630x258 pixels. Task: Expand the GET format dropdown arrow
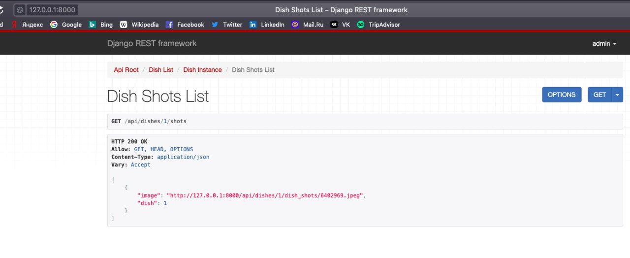[x=617, y=95]
